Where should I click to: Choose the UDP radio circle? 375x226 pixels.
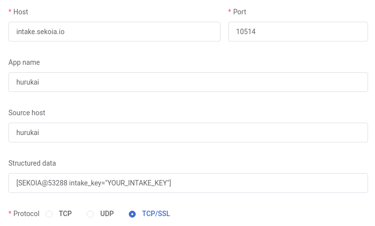click(90, 214)
